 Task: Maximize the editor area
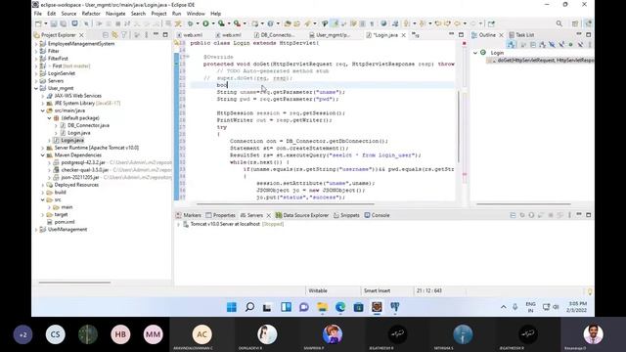(461, 35)
